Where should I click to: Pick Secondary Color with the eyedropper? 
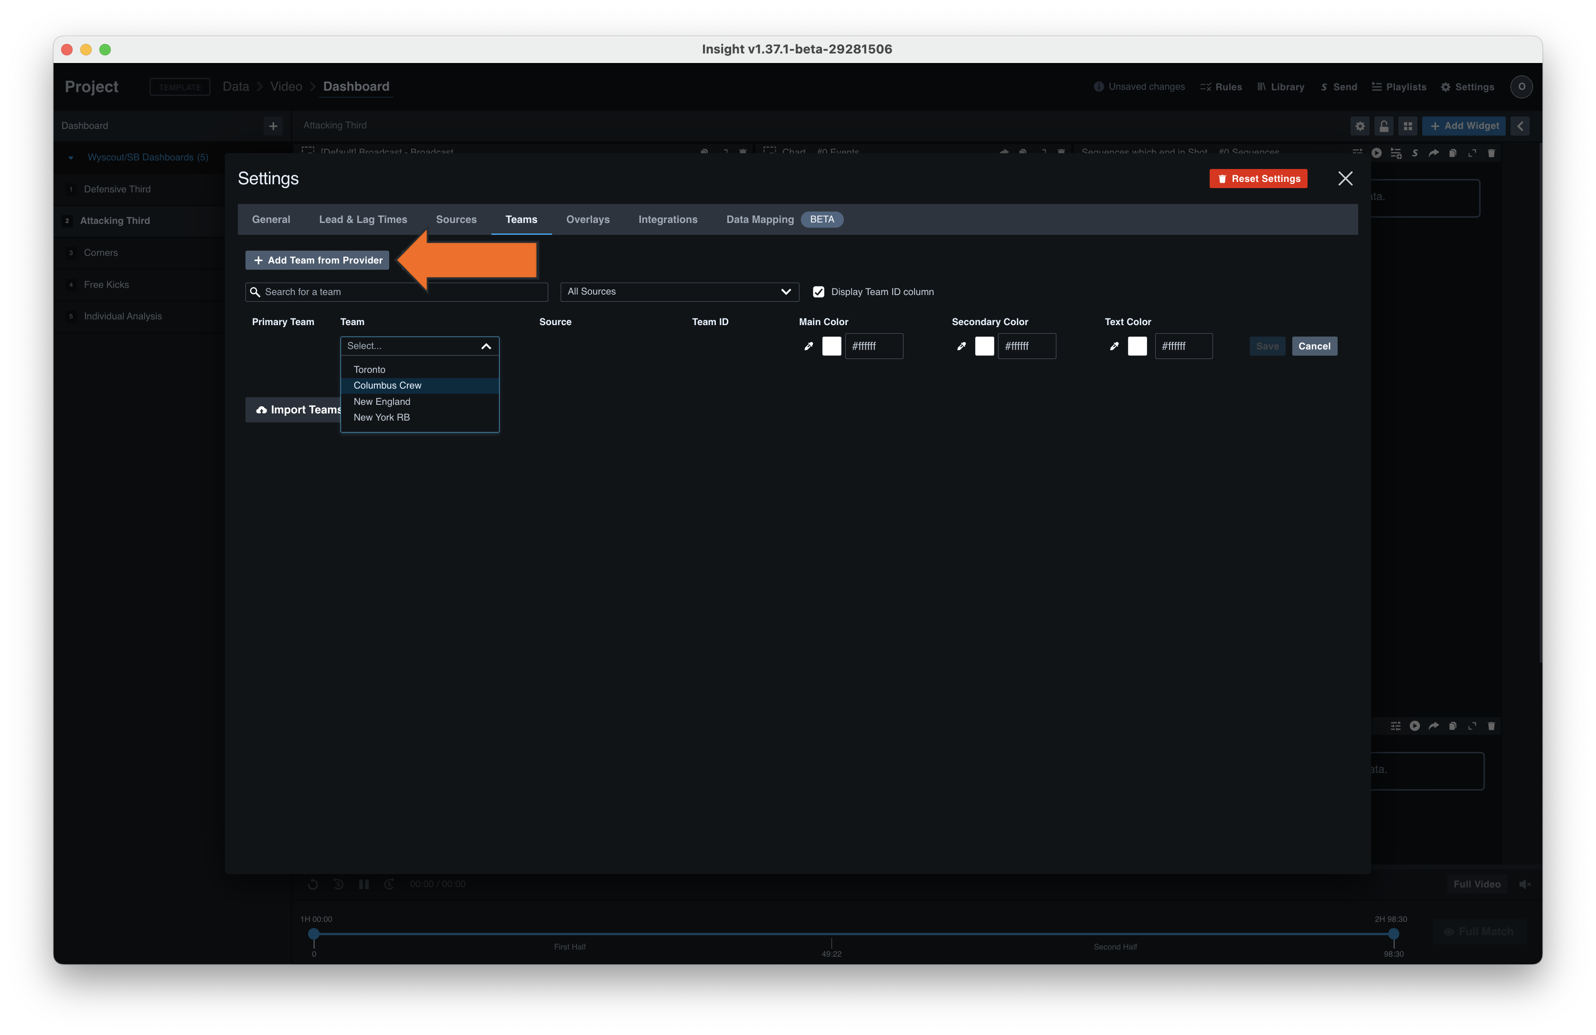(961, 346)
